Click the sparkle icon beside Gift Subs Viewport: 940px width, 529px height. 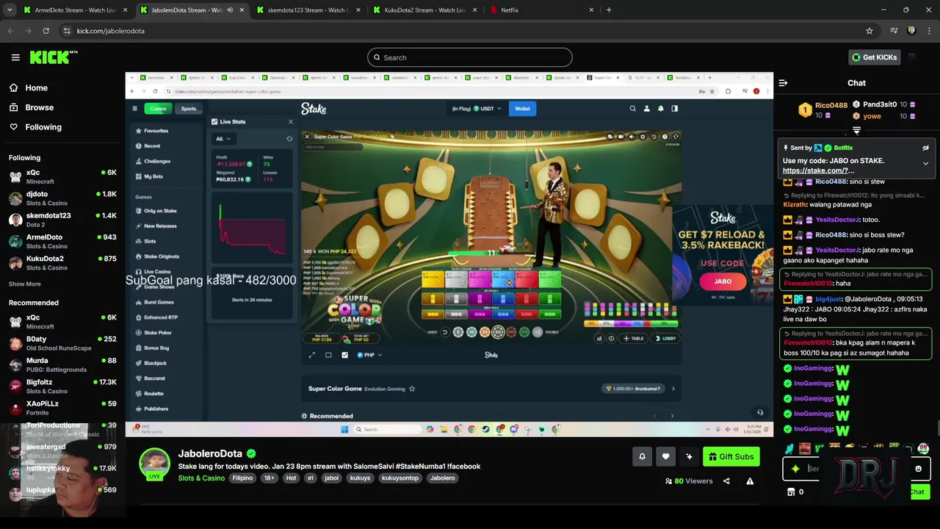[689, 456]
